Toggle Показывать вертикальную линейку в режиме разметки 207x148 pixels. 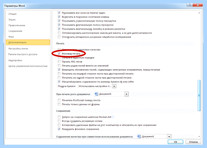point(59,29)
